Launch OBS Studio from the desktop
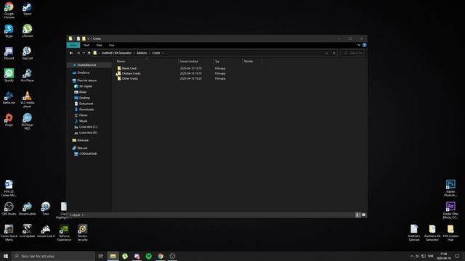The image size is (465, 261). tap(9, 209)
